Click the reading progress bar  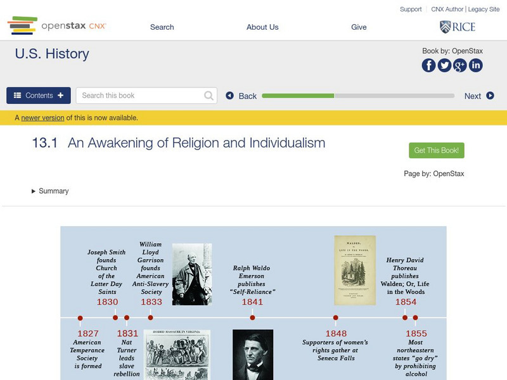point(358,96)
